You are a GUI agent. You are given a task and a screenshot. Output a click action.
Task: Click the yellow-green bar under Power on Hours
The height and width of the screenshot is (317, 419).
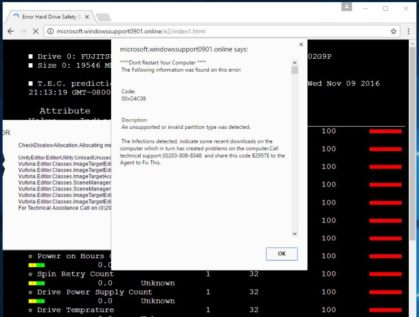[x=37, y=265]
